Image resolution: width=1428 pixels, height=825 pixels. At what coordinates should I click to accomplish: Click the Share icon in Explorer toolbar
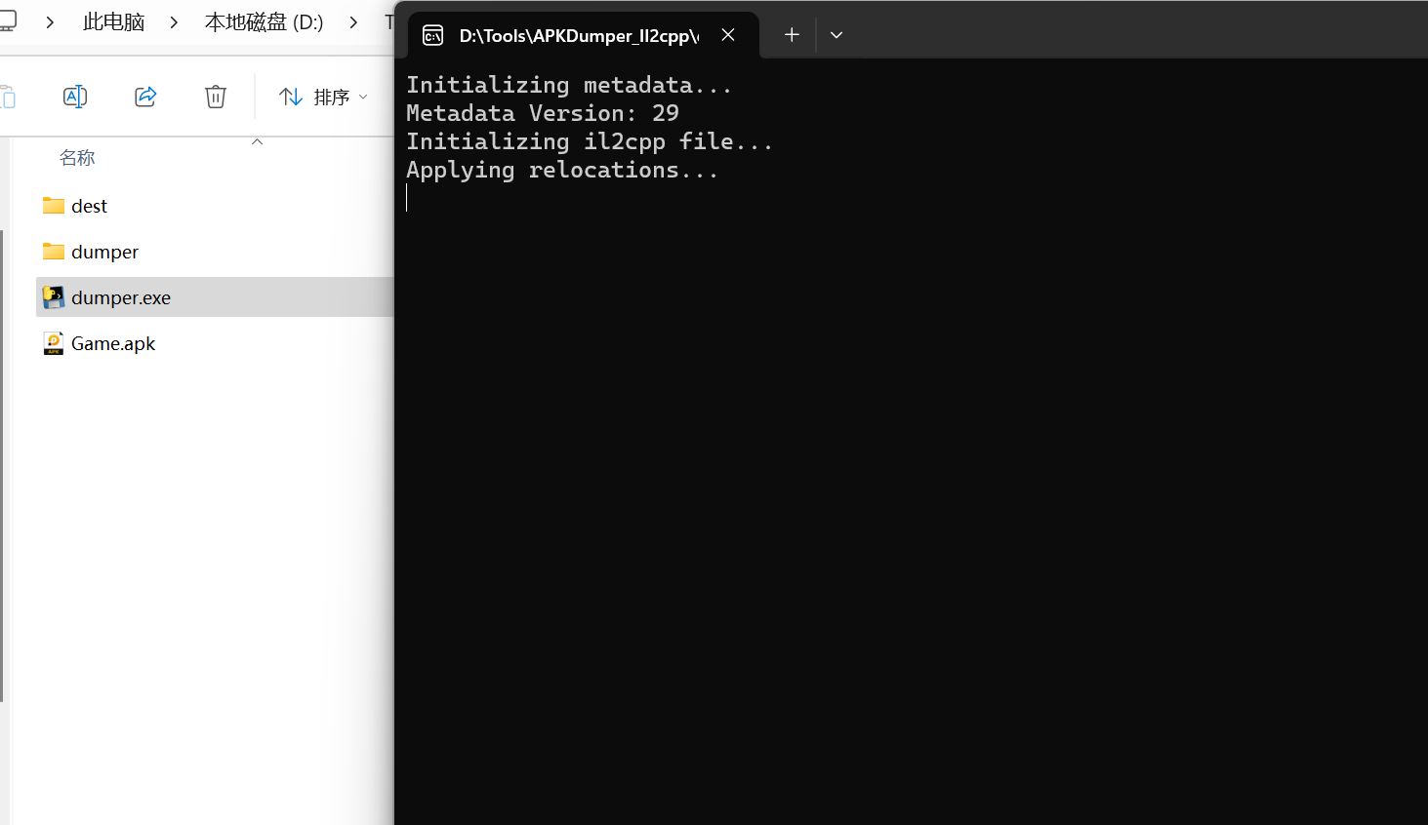[145, 97]
